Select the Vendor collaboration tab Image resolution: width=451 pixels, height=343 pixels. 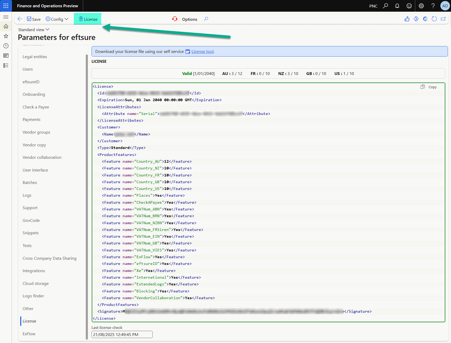(x=42, y=157)
